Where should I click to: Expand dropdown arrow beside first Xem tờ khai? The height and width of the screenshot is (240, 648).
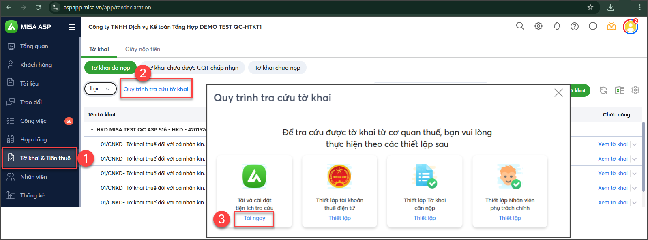click(635, 144)
